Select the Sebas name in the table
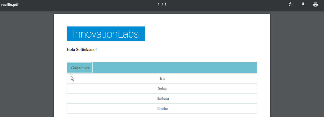 point(163,89)
